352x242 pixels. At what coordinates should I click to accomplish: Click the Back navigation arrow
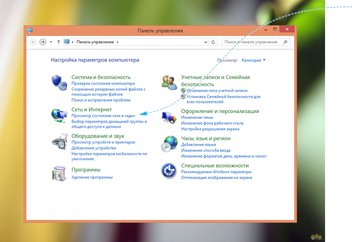(33, 42)
